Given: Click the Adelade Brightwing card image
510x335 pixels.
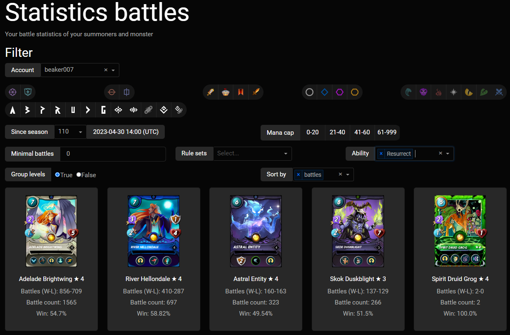Looking at the screenshot, I should tap(51, 231).
